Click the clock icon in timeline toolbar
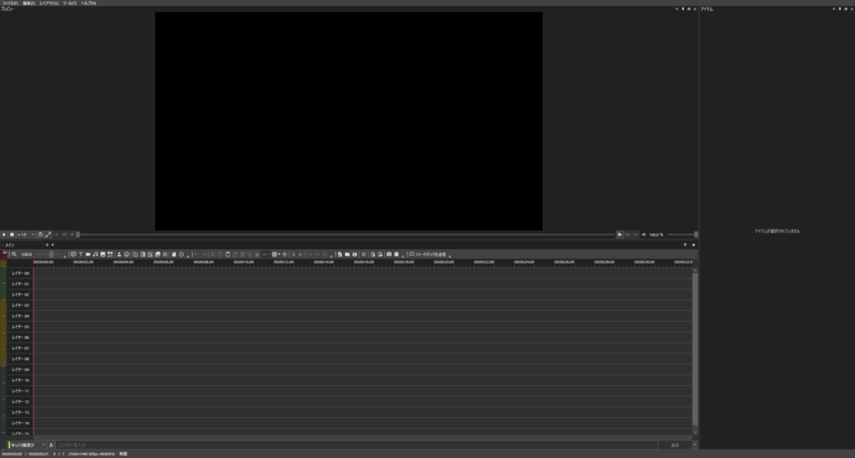The width and height of the screenshot is (855, 458). pos(181,254)
